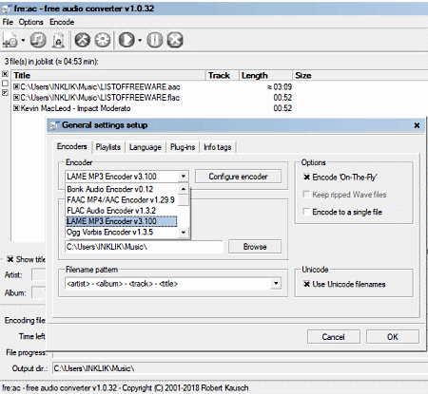Toggle the Show title info checkbox
Viewport: 428px width, 394px height.
[10, 259]
